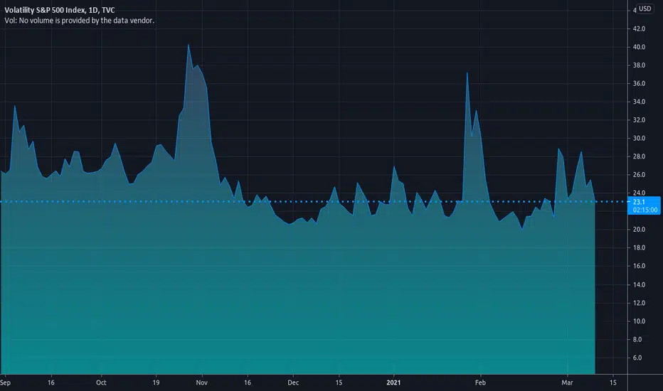Click the 6.0 price axis label
The width and height of the screenshot is (663, 391).
[x=637, y=358]
